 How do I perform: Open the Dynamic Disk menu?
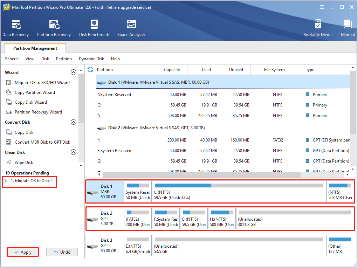91,59
